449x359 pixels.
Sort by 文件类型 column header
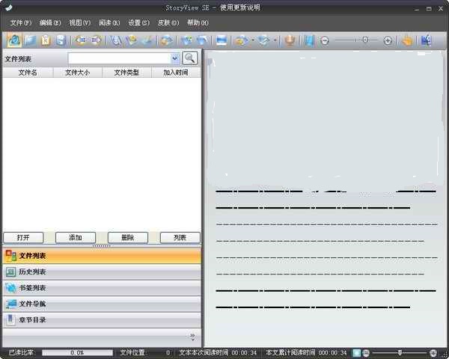(126, 73)
